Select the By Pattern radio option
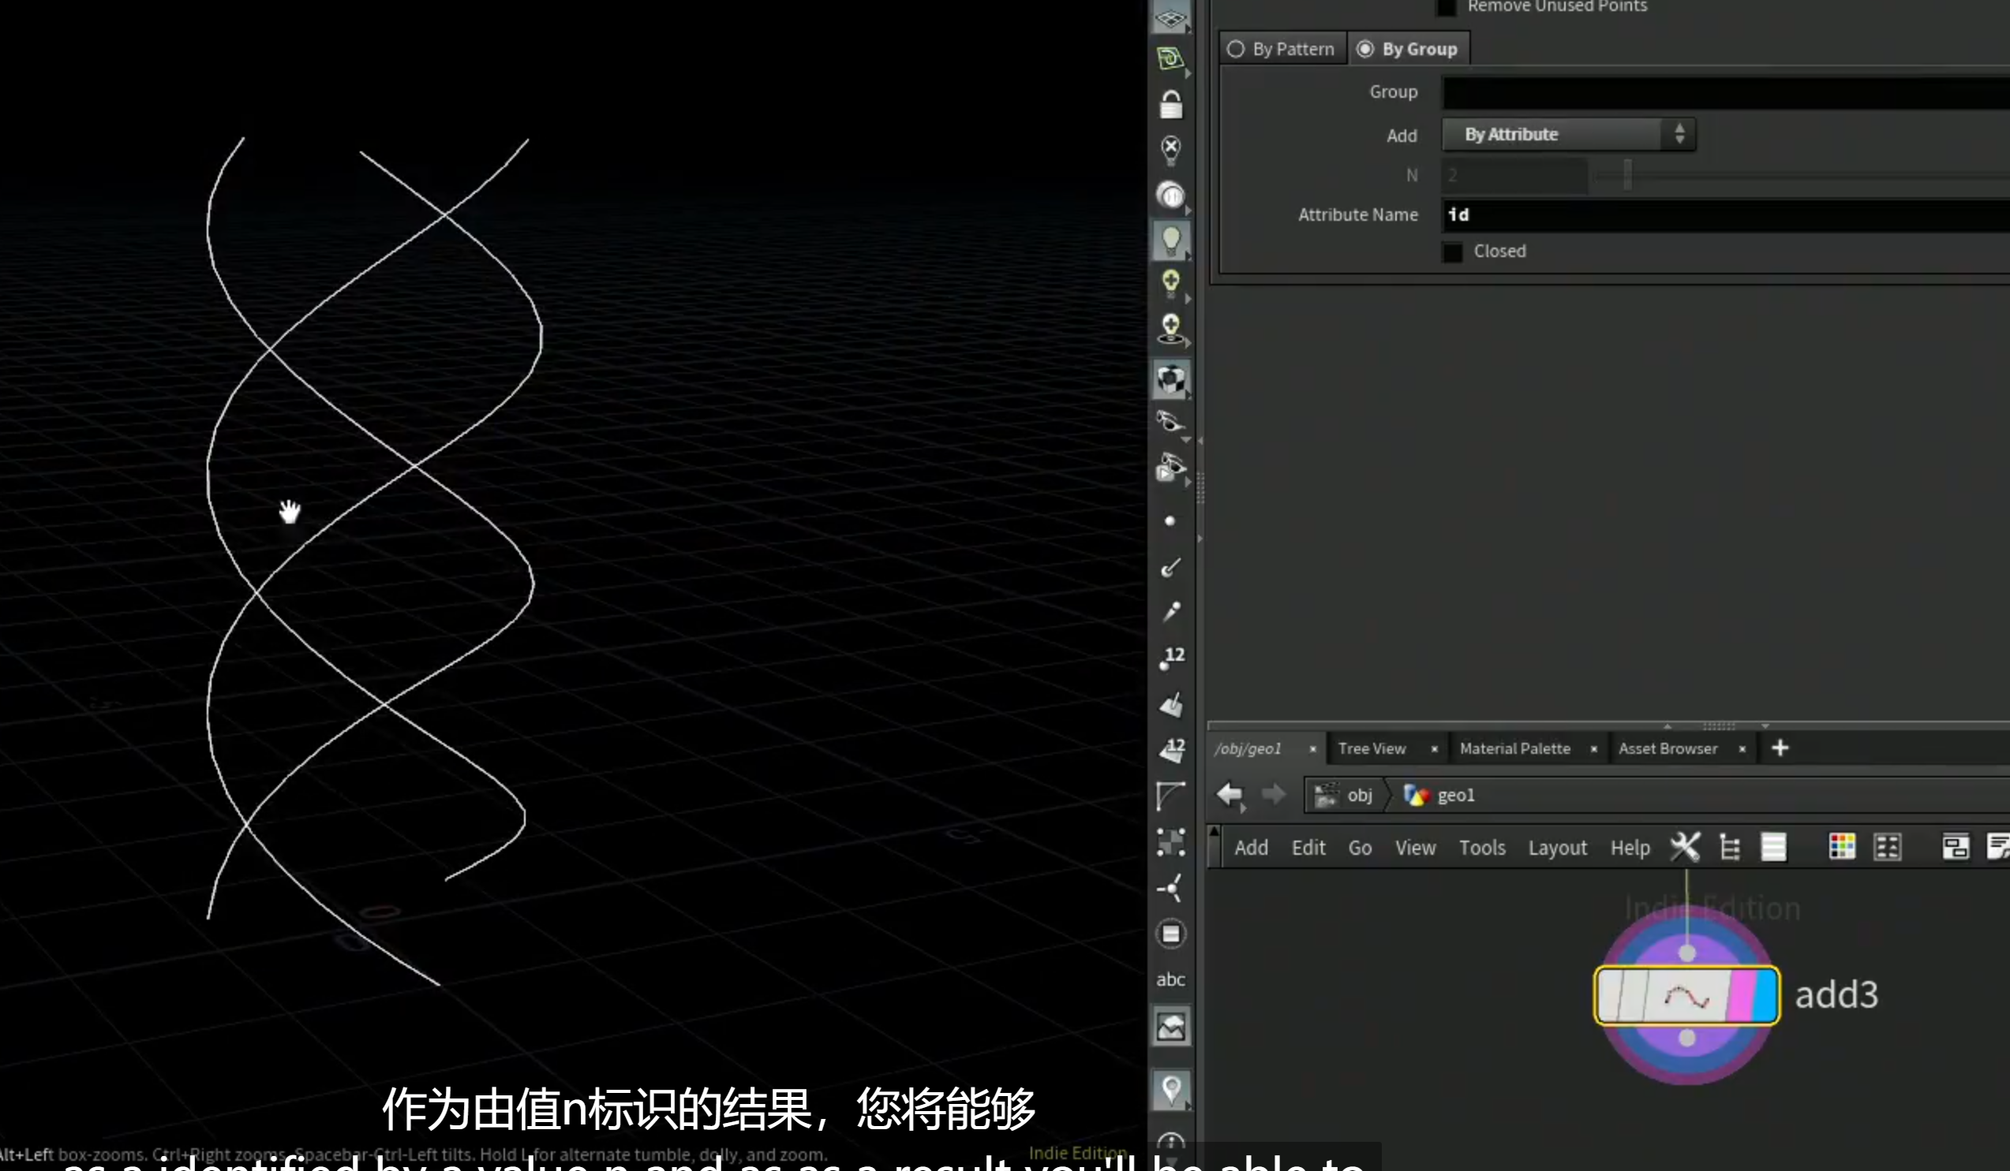2010x1171 pixels. pyautogui.click(x=1282, y=49)
